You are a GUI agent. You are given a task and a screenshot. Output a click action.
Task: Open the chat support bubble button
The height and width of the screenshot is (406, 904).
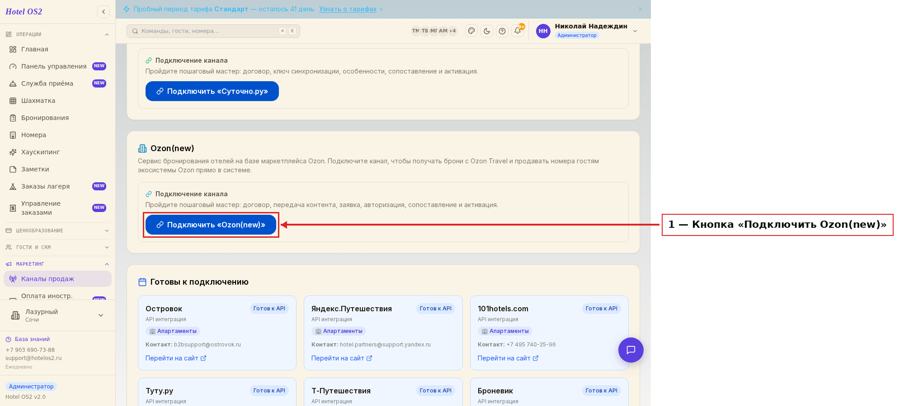(631, 350)
